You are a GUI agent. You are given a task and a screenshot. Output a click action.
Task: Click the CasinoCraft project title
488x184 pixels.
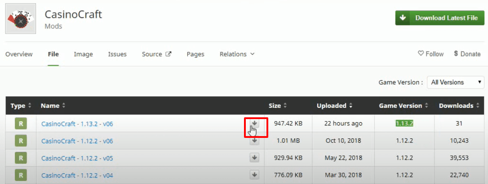pyautogui.click(x=73, y=14)
